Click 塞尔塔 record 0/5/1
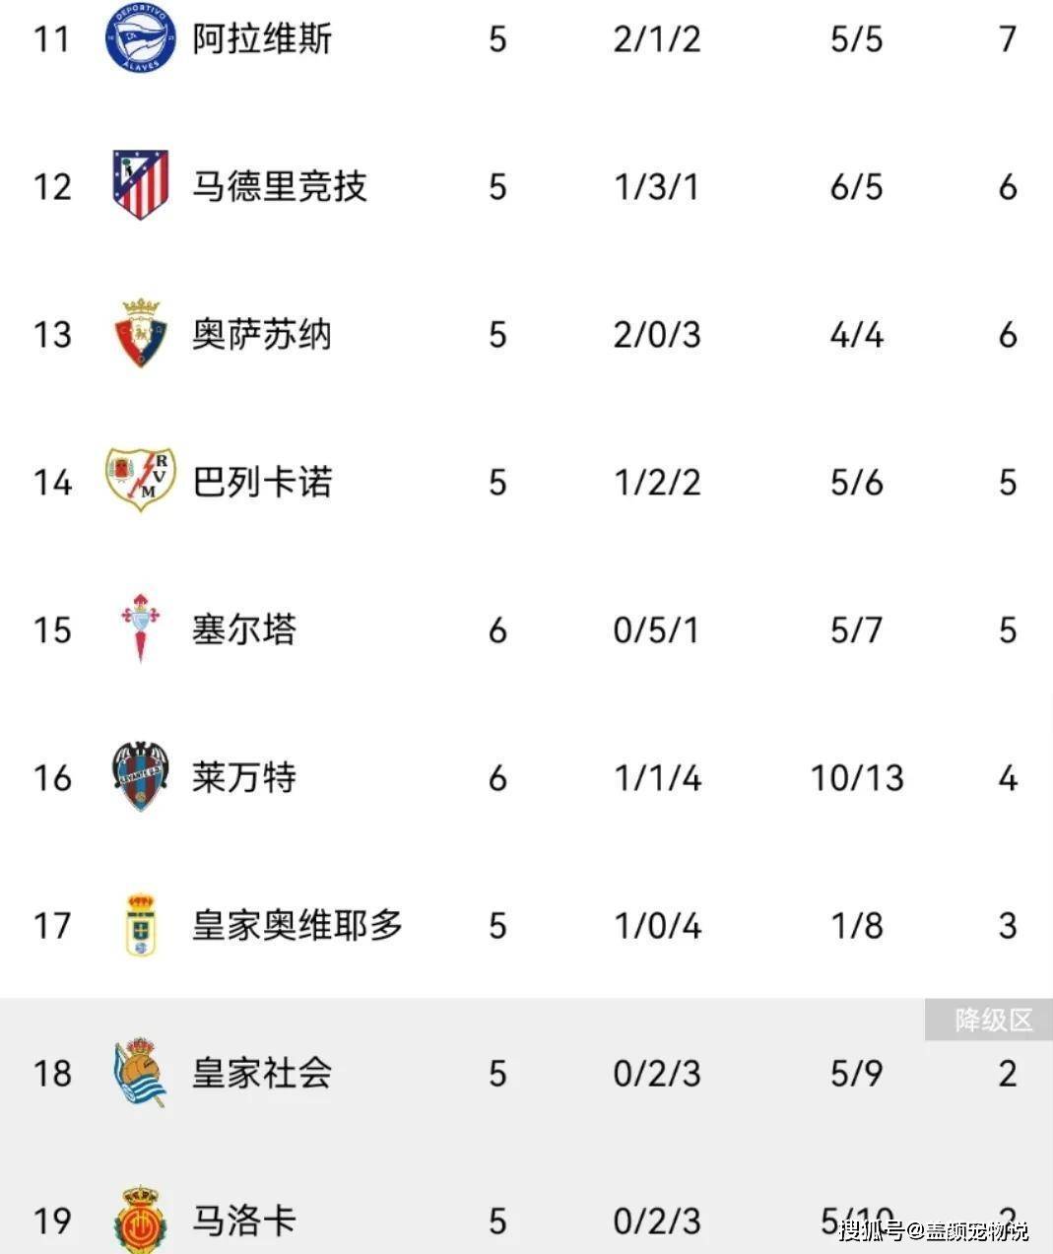 (656, 629)
